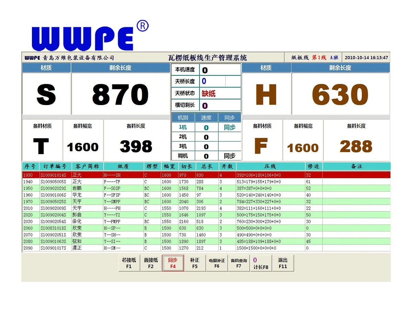Click the 天桥长度 input field
The height and width of the screenshot is (309, 412).
click(x=213, y=81)
